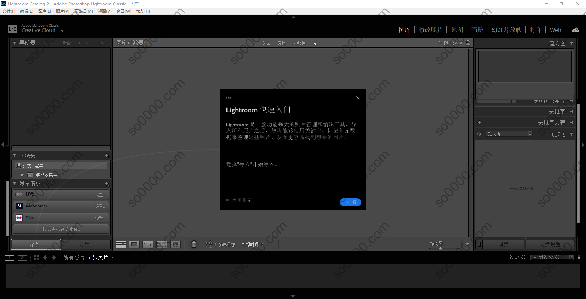This screenshot has height=299, width=586.
Task: Toggle metadata panel eye icon
Action: pos(479,134)
